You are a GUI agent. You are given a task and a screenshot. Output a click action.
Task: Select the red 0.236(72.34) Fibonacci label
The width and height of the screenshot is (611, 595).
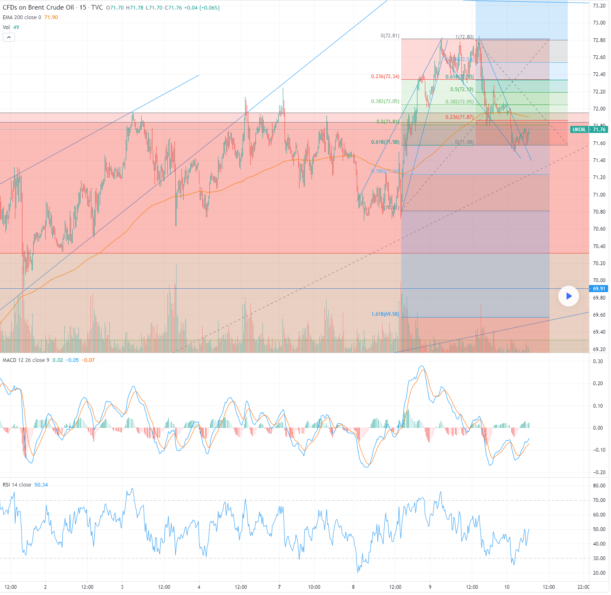385,76
